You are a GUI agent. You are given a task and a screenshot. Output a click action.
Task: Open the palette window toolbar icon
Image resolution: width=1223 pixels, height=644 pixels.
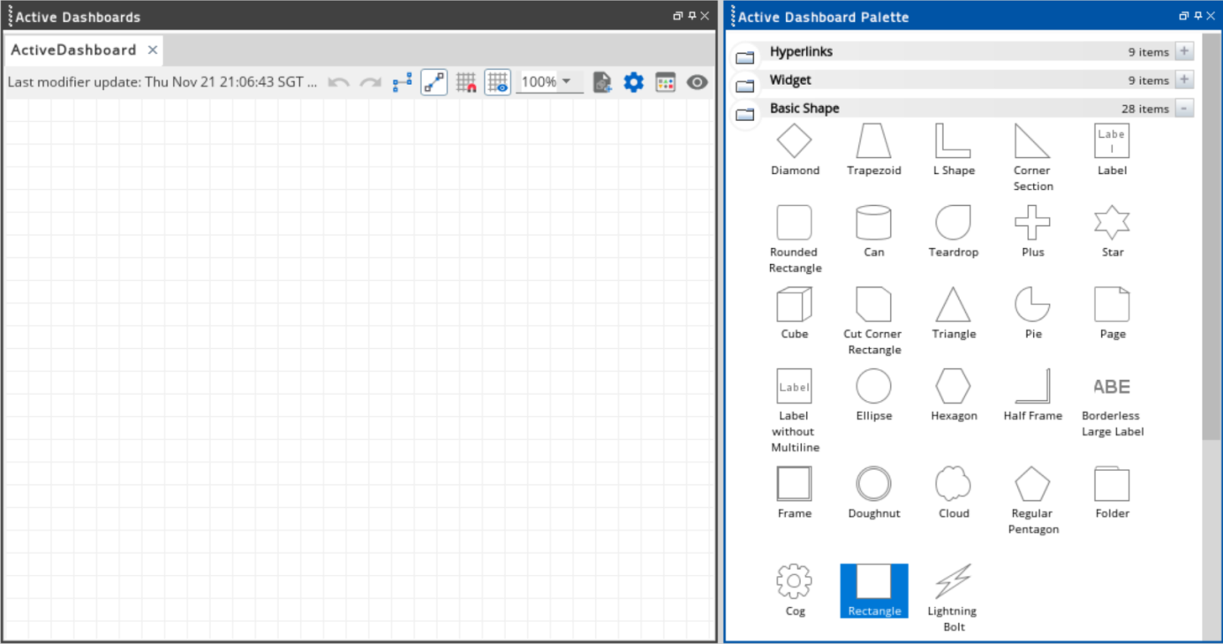tap(665, 83)
